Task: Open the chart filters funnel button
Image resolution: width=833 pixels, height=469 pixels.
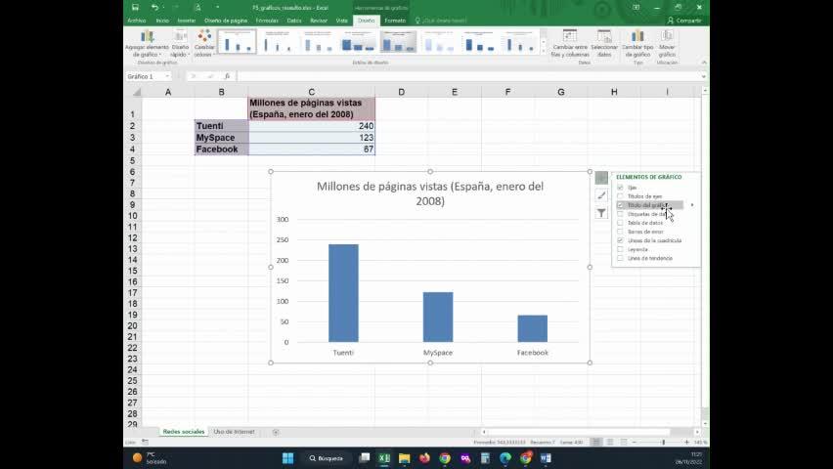Action: (x=601, y=213)
